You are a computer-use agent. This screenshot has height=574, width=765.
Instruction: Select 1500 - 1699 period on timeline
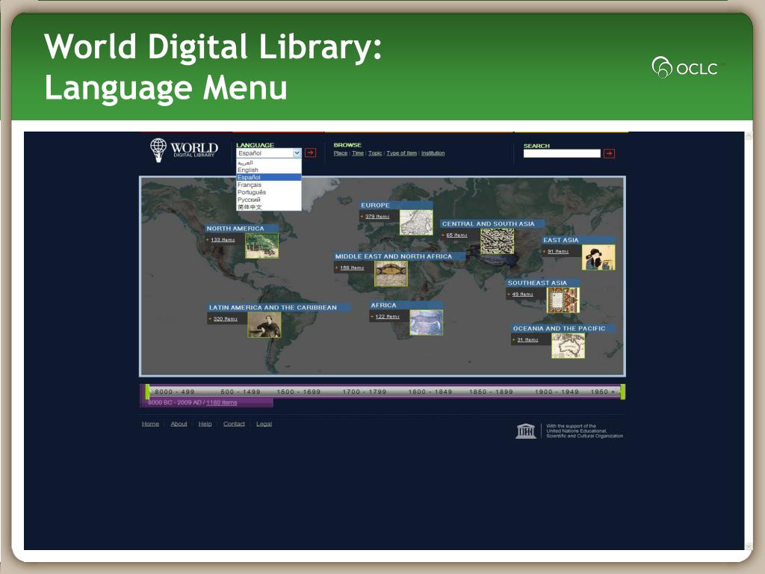tap(299, 392)
